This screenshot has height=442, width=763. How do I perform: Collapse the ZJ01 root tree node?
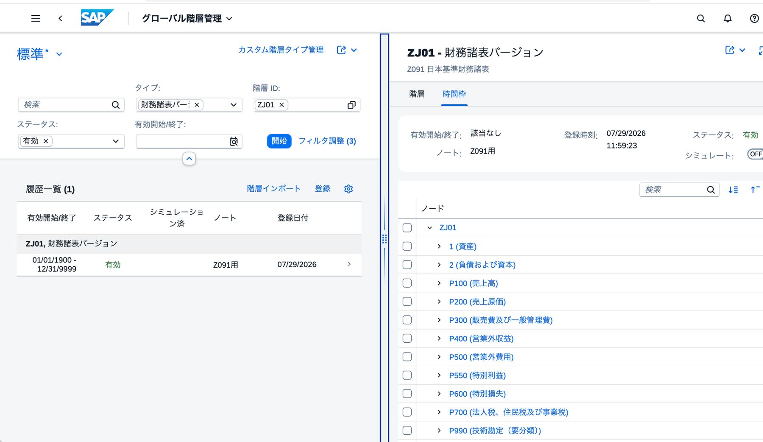pos(429,228)
